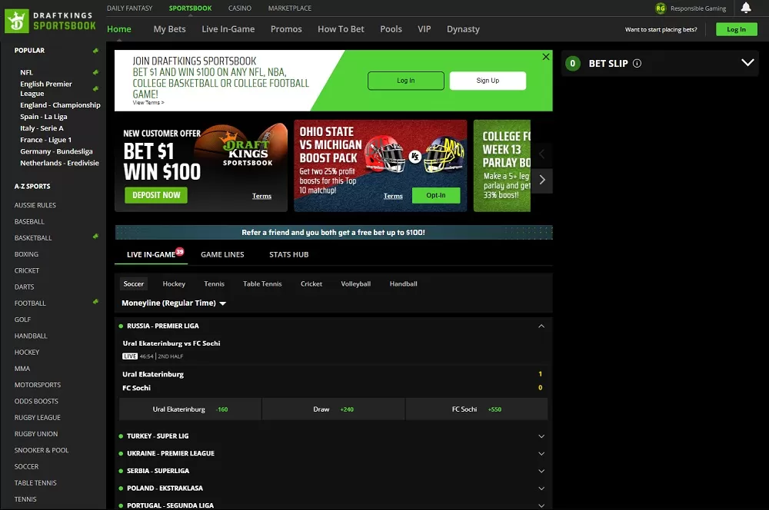This screenshot has height=510, width=769.
Task: Select the Soccer live sport filter
Action: [x=133, y=283]
